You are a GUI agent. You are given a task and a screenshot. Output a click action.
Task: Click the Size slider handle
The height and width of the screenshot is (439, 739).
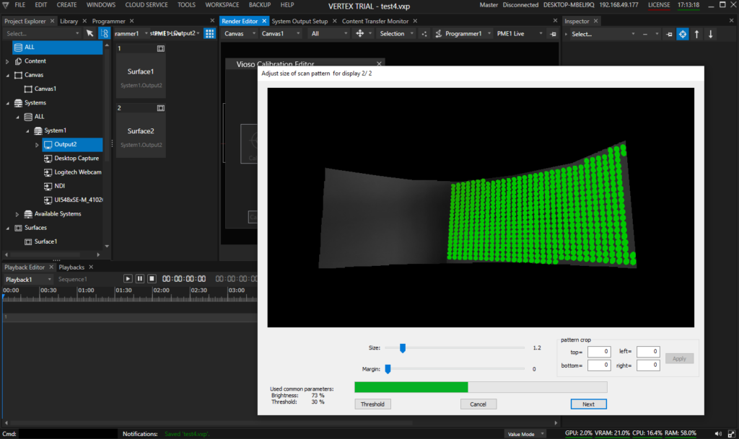403,348
